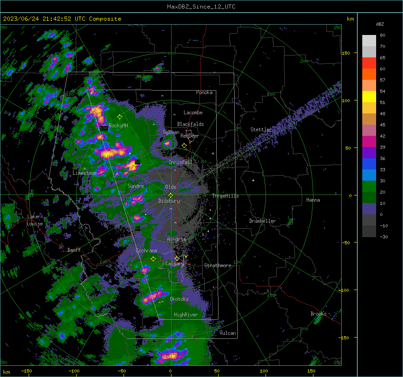This screenshot has width=403, height=377.
Task: Click the dBZ legend heading
Action: click(380, 24)
